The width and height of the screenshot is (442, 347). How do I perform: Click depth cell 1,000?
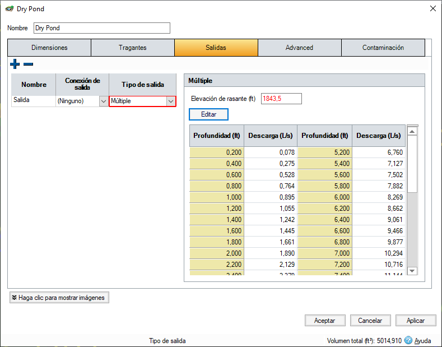pyautogui.click(x=216, y=197)
